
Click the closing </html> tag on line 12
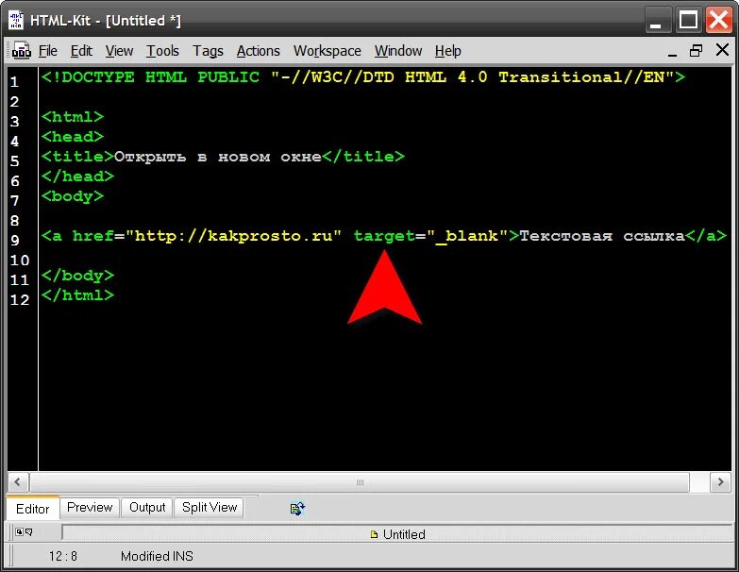tap(77, 294)
